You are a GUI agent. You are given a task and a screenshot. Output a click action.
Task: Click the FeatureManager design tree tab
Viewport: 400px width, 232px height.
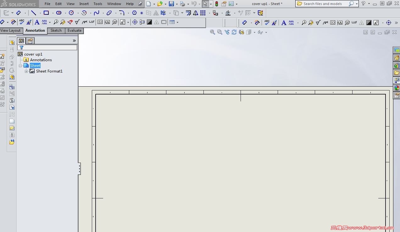(21, 41)
